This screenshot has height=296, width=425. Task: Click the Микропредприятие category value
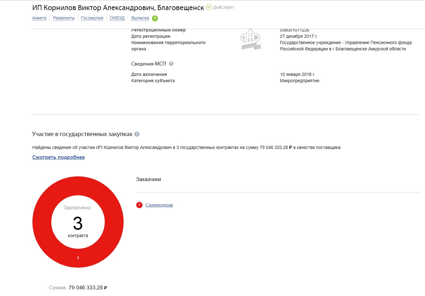click(299, 81)
